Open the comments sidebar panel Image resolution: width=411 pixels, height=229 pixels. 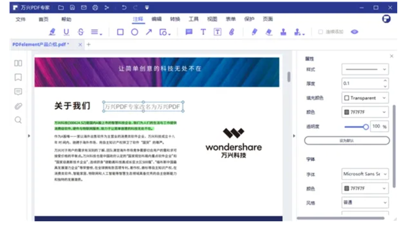(18, 92)
